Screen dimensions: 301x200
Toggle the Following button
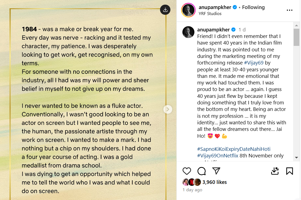click(253, 7)
